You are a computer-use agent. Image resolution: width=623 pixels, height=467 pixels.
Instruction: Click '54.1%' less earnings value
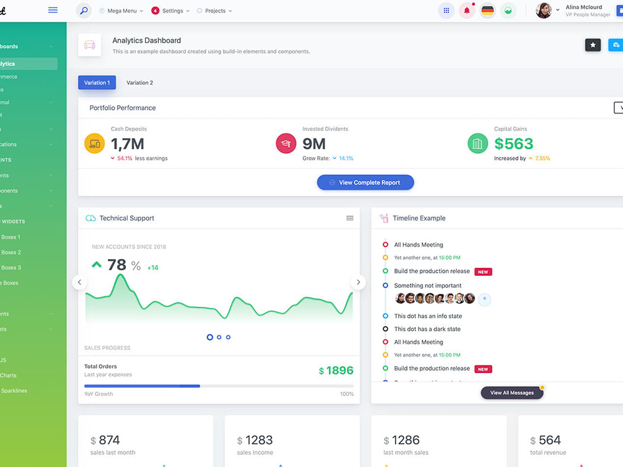click(125, 158)
